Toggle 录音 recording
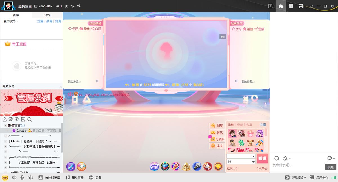 coord(95,177)
